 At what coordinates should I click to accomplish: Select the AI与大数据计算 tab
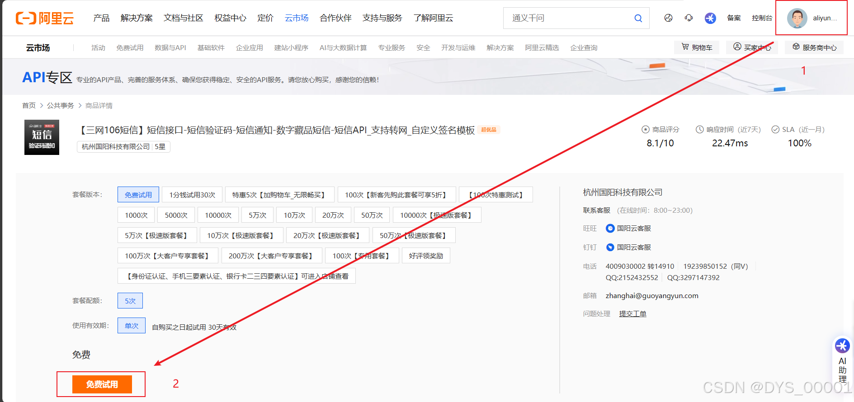point(343,47)
